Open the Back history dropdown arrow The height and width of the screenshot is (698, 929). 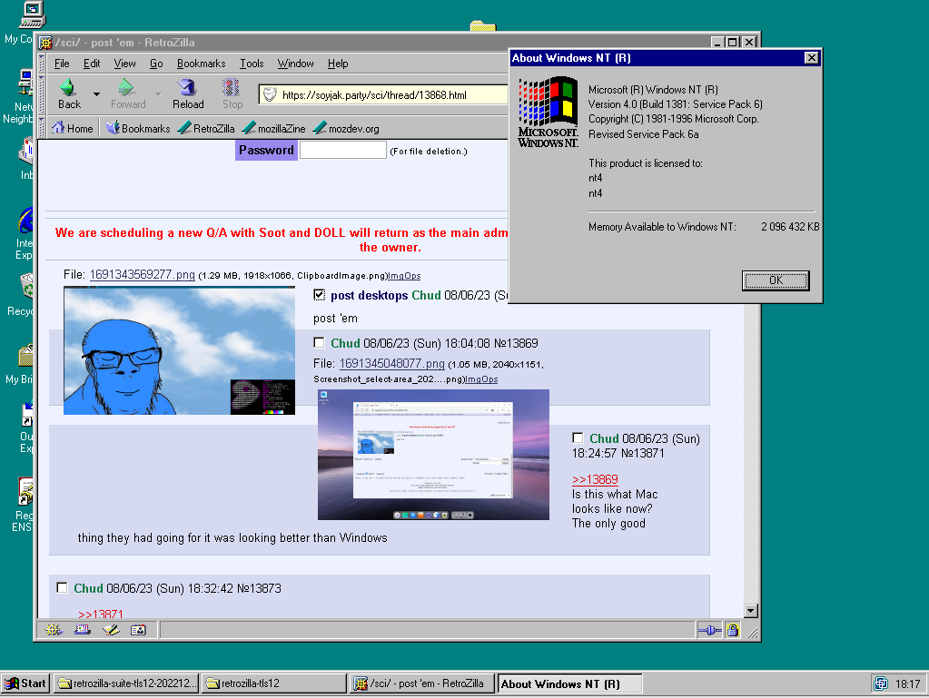(96, 94)
